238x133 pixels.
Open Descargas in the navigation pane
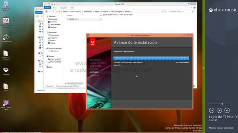[54, 19]
